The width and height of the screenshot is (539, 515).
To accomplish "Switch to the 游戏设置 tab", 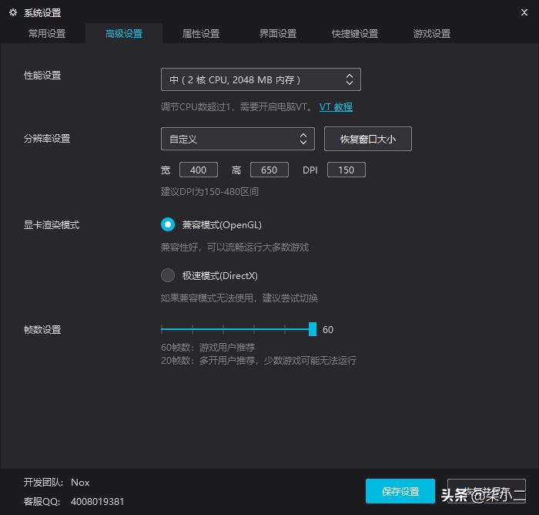I will point(432,34).
